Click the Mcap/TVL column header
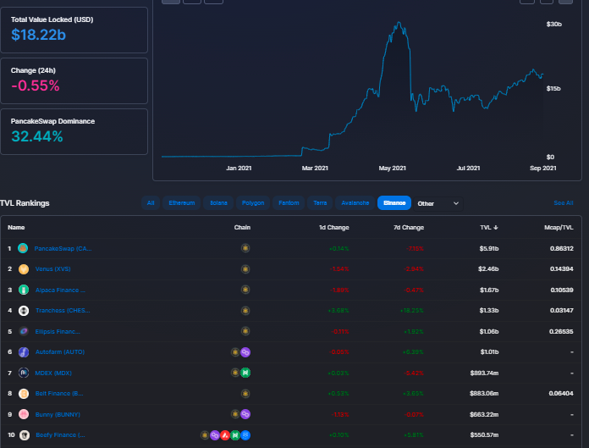The width and height of the screenshot is (589, 448). [559, 227]
